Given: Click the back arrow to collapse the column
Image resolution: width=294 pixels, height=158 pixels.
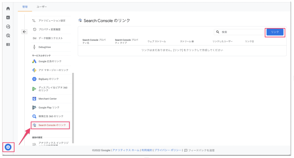Looking at the screenshot, I should click(x=24, y=32).
